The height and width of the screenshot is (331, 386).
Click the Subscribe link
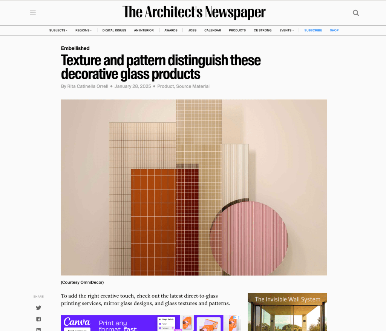[313, 30]
